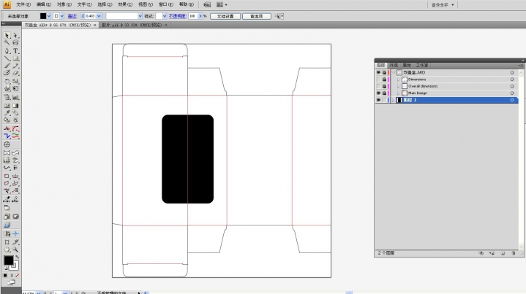Click the Adobe Illustrator Ai logo
526x294 pixels.
point(7,4)
